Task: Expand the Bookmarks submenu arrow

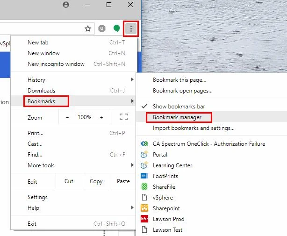Action: pos(132,101)
